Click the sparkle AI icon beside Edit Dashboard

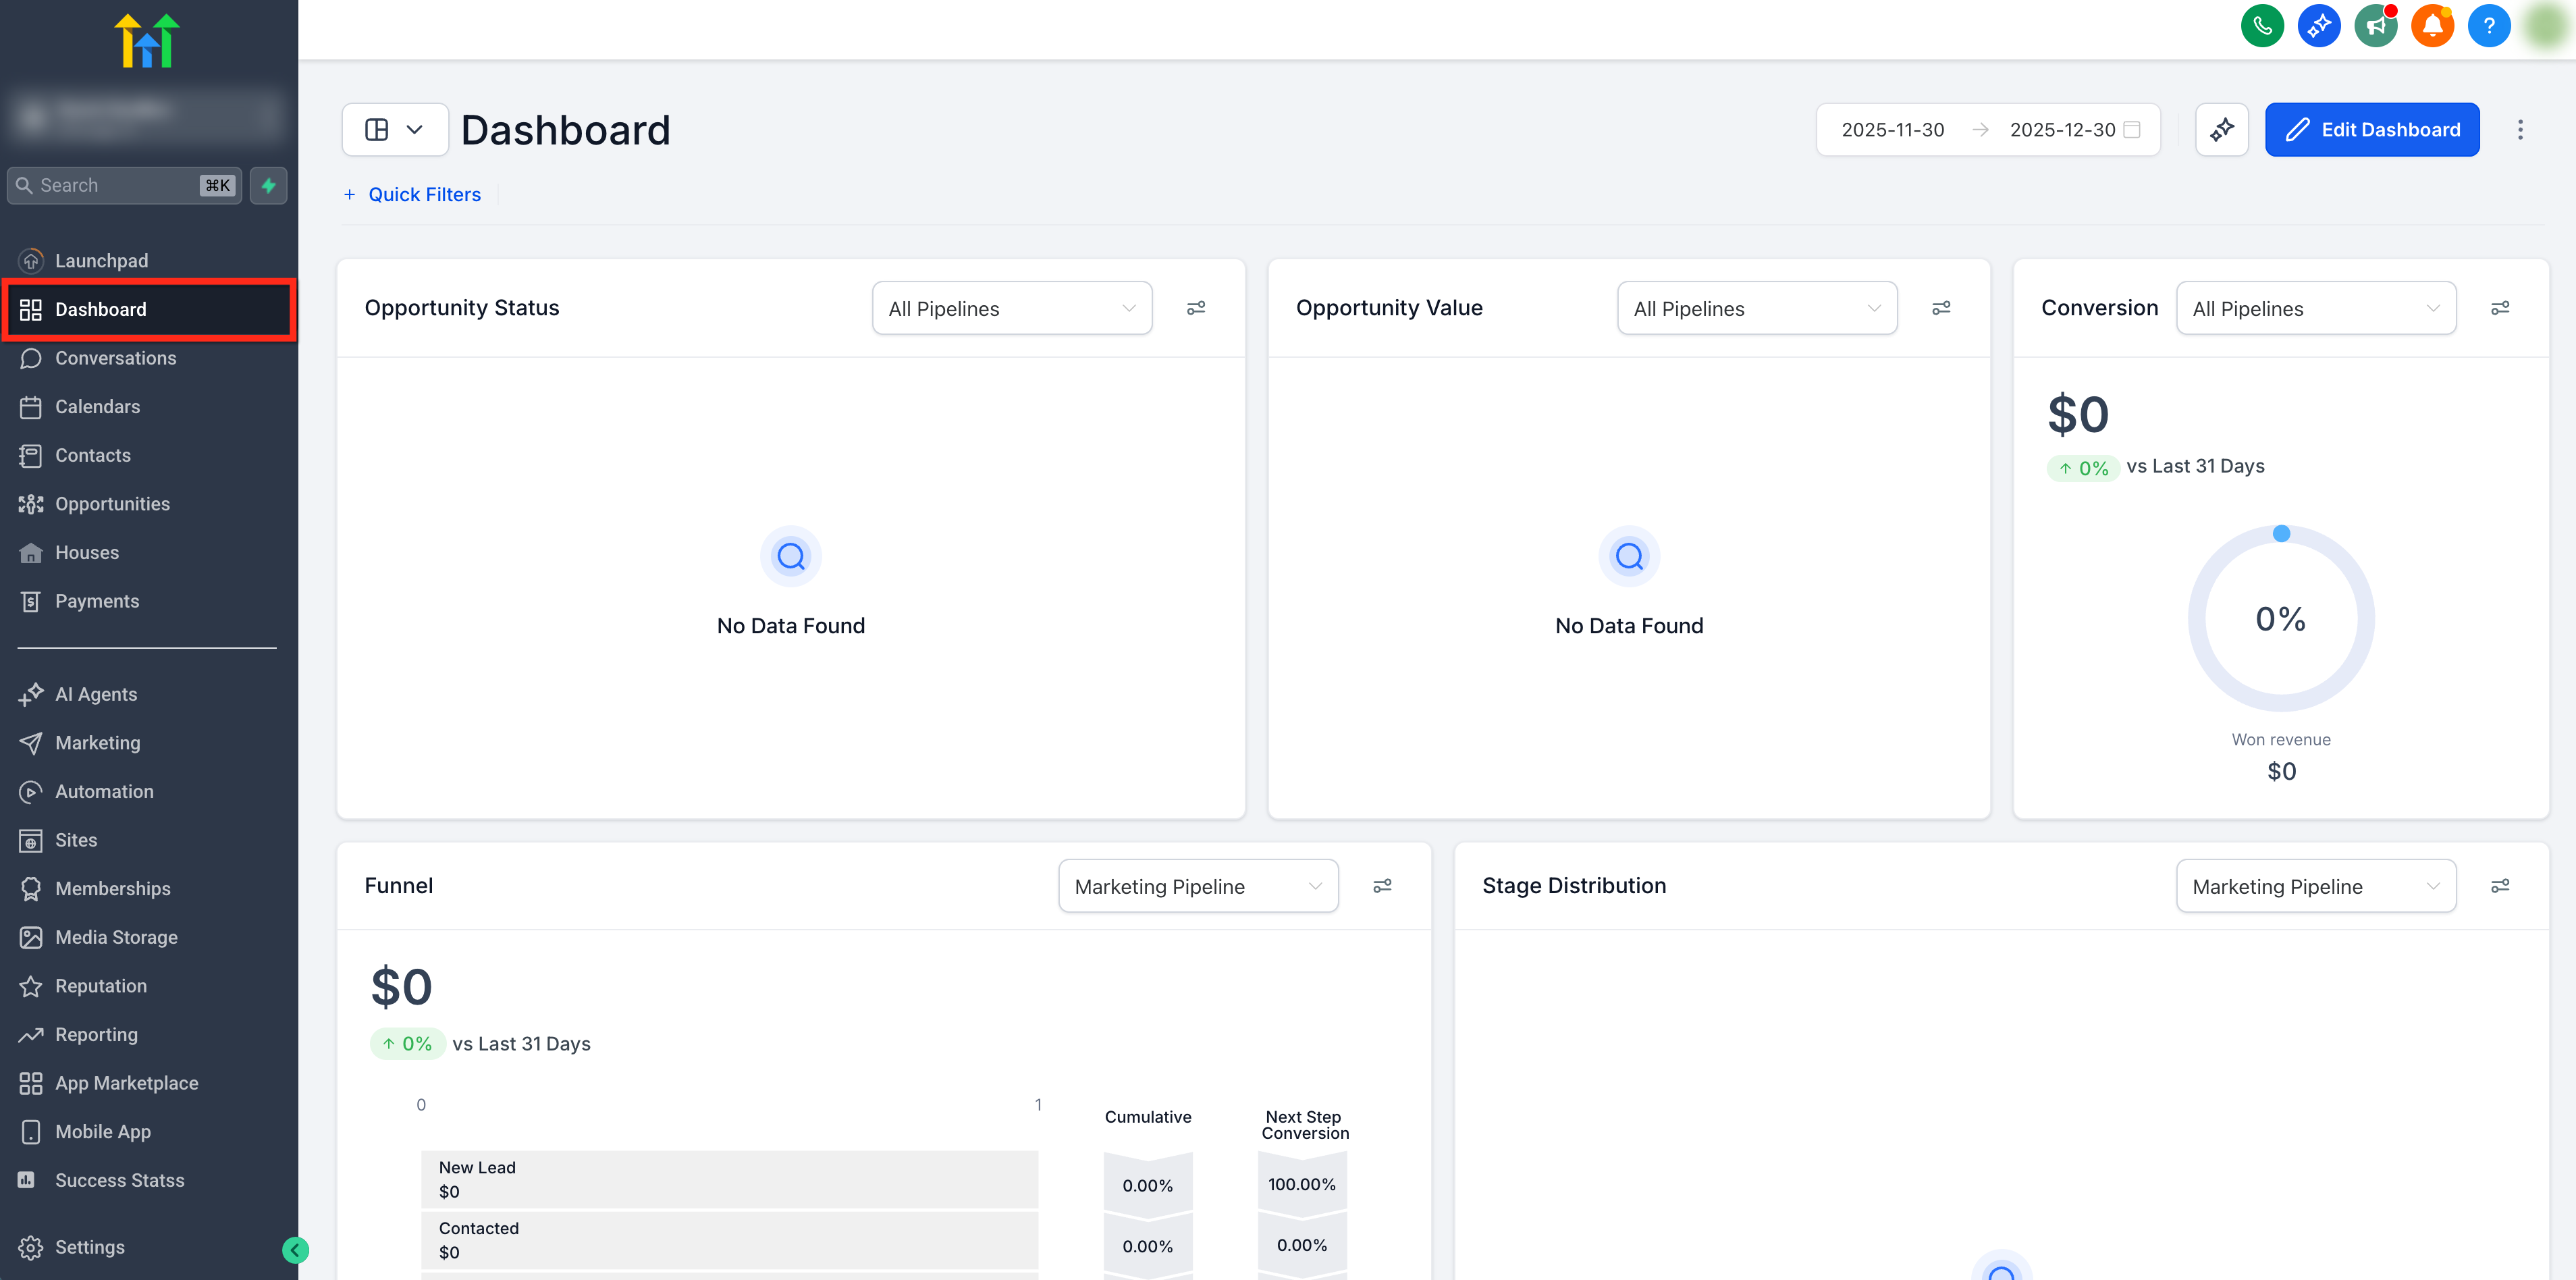click(x=2221, y=130)
